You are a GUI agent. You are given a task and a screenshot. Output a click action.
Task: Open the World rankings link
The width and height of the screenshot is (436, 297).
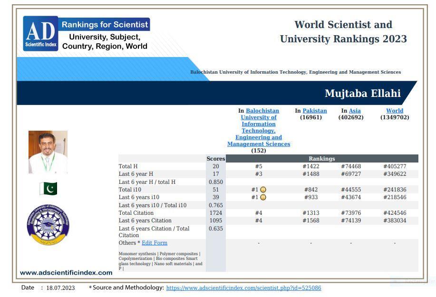tap(395, 111)
